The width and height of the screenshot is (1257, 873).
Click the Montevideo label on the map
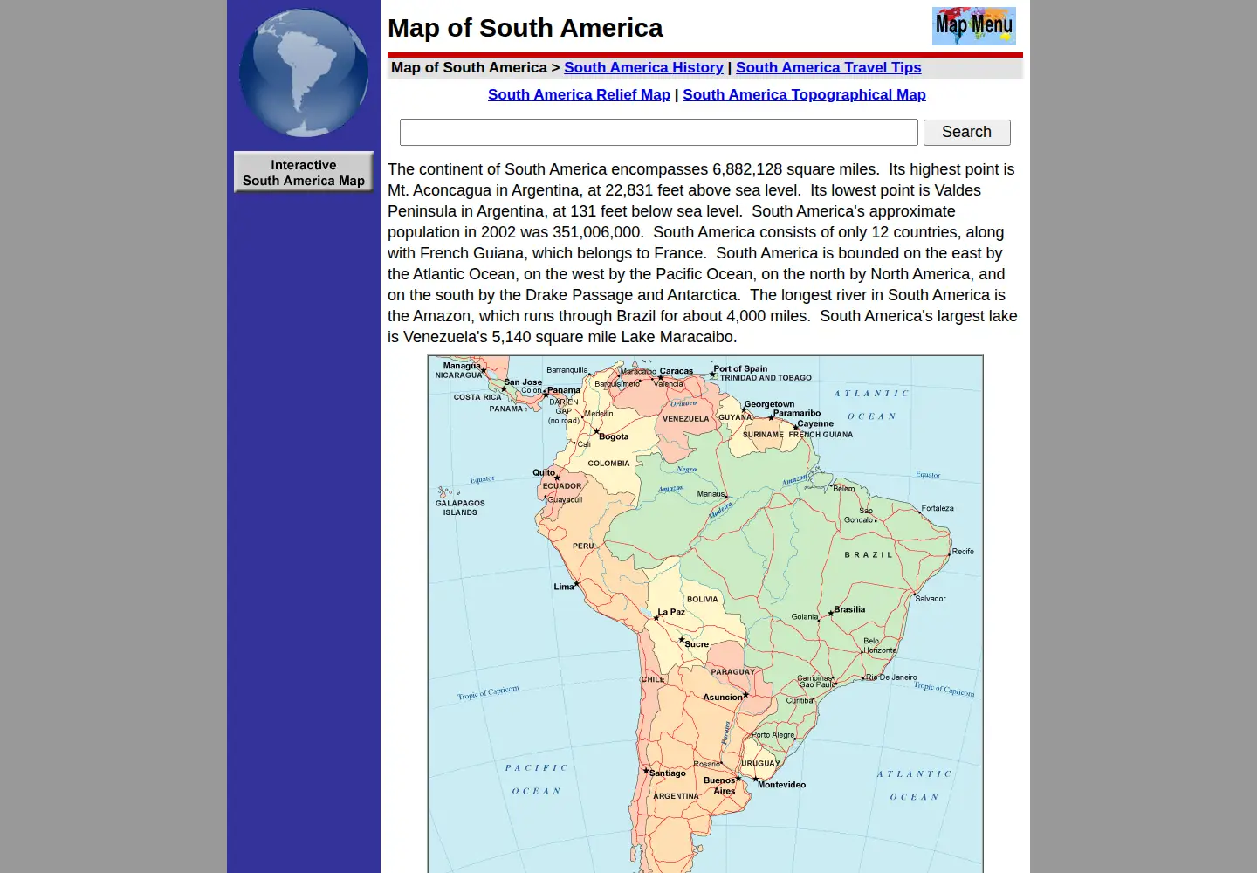781,785
